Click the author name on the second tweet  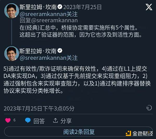click(38, 50)
